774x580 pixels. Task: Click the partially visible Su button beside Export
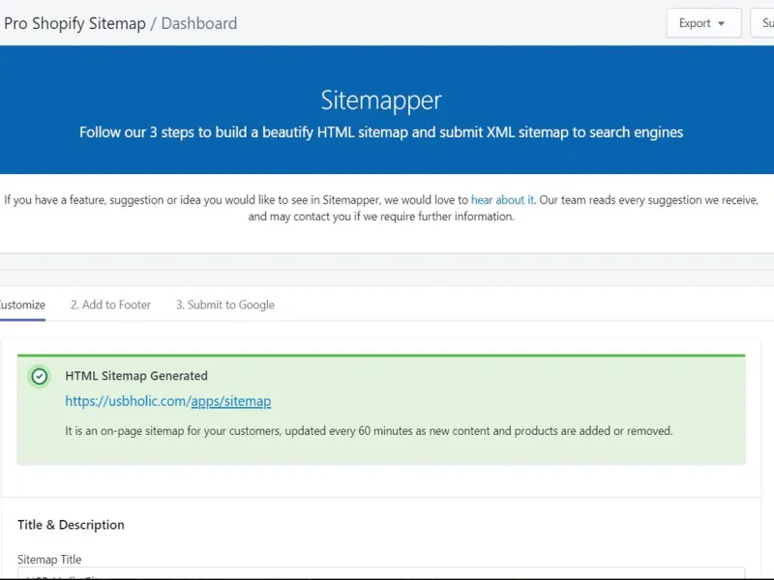[x=762, y=22]
